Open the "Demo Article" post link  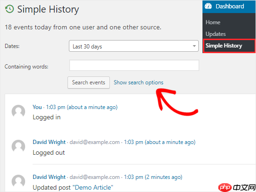[93, 188]
